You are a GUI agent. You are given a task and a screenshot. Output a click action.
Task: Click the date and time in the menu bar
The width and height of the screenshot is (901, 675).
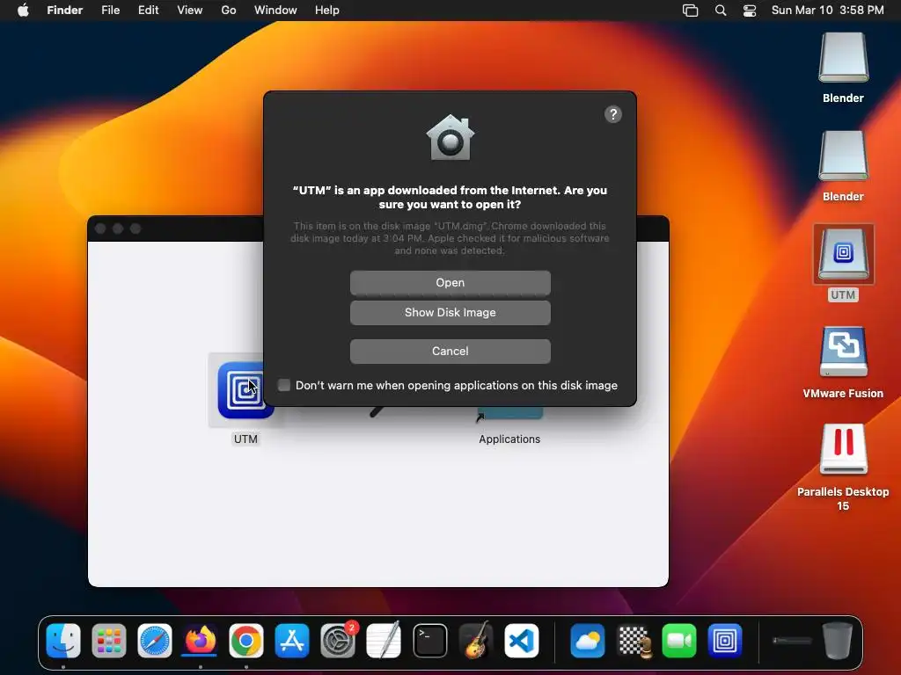point(827,11)
